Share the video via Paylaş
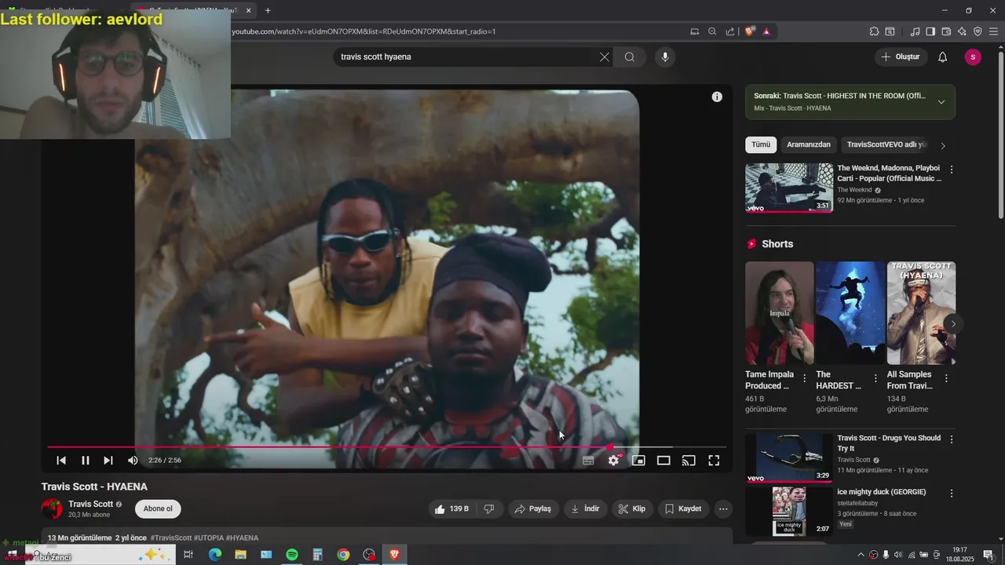Image resolution: width=1005 pixels, height=565 pixels. (533, 508)
